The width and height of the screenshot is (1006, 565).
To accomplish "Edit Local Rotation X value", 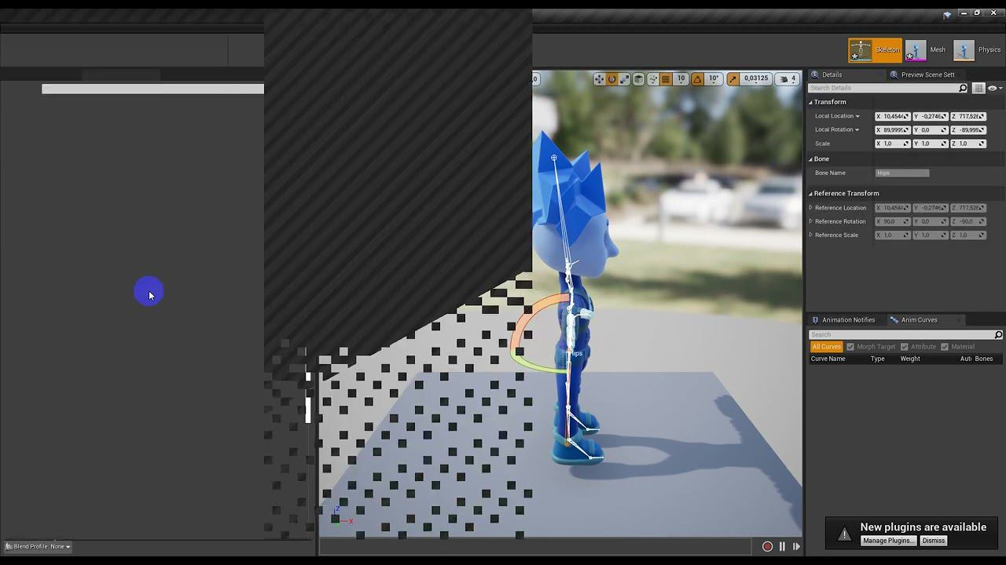I will [x=893, y=129].
